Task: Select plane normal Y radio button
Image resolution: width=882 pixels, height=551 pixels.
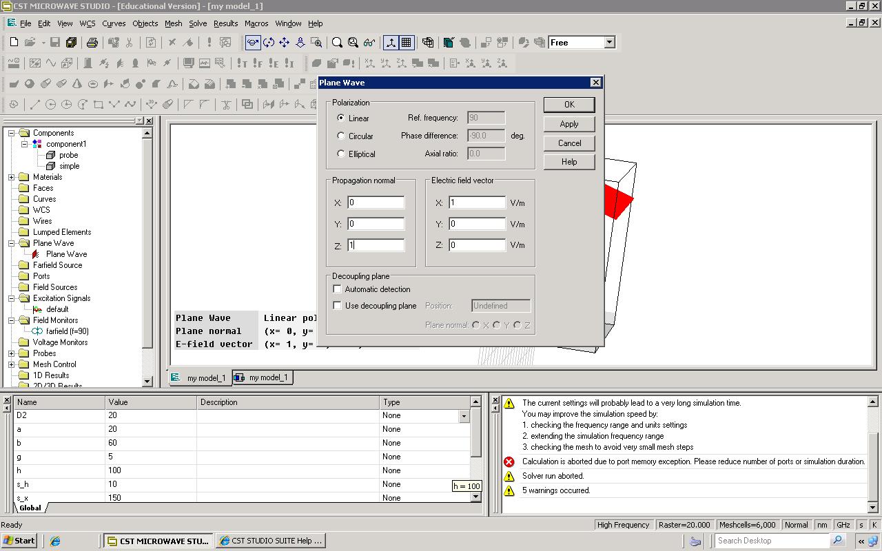Action: [496, 325]
